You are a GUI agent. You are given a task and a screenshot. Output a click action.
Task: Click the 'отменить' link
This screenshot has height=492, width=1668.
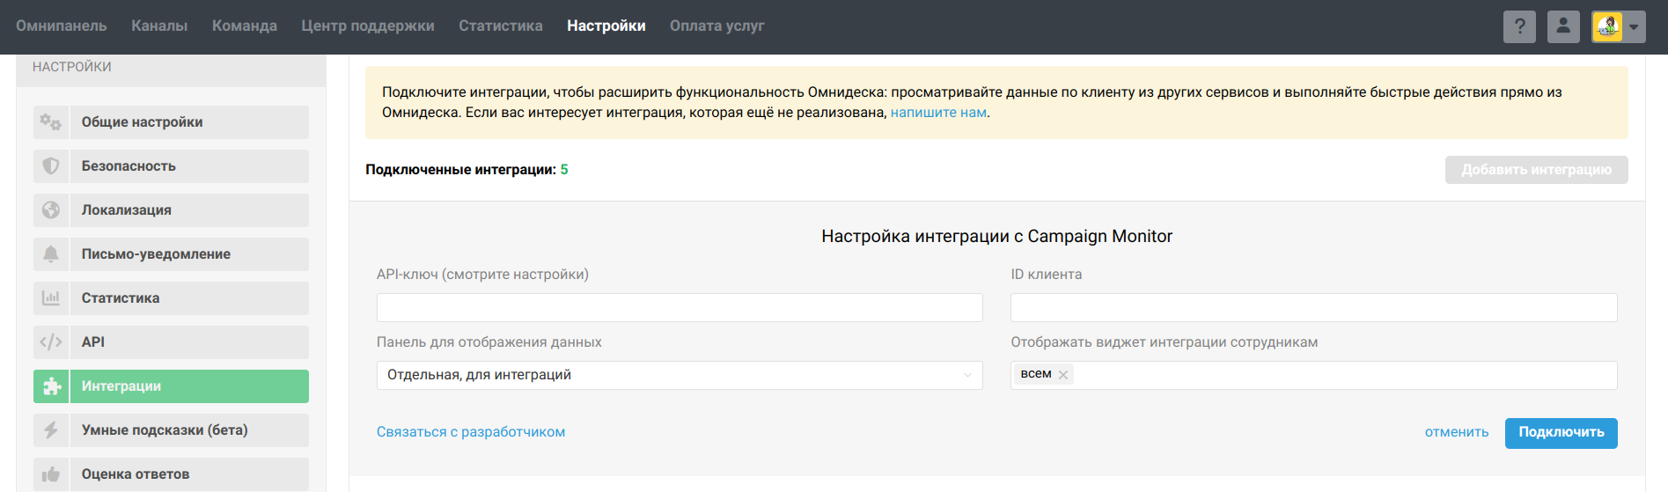pos(1457,432)
